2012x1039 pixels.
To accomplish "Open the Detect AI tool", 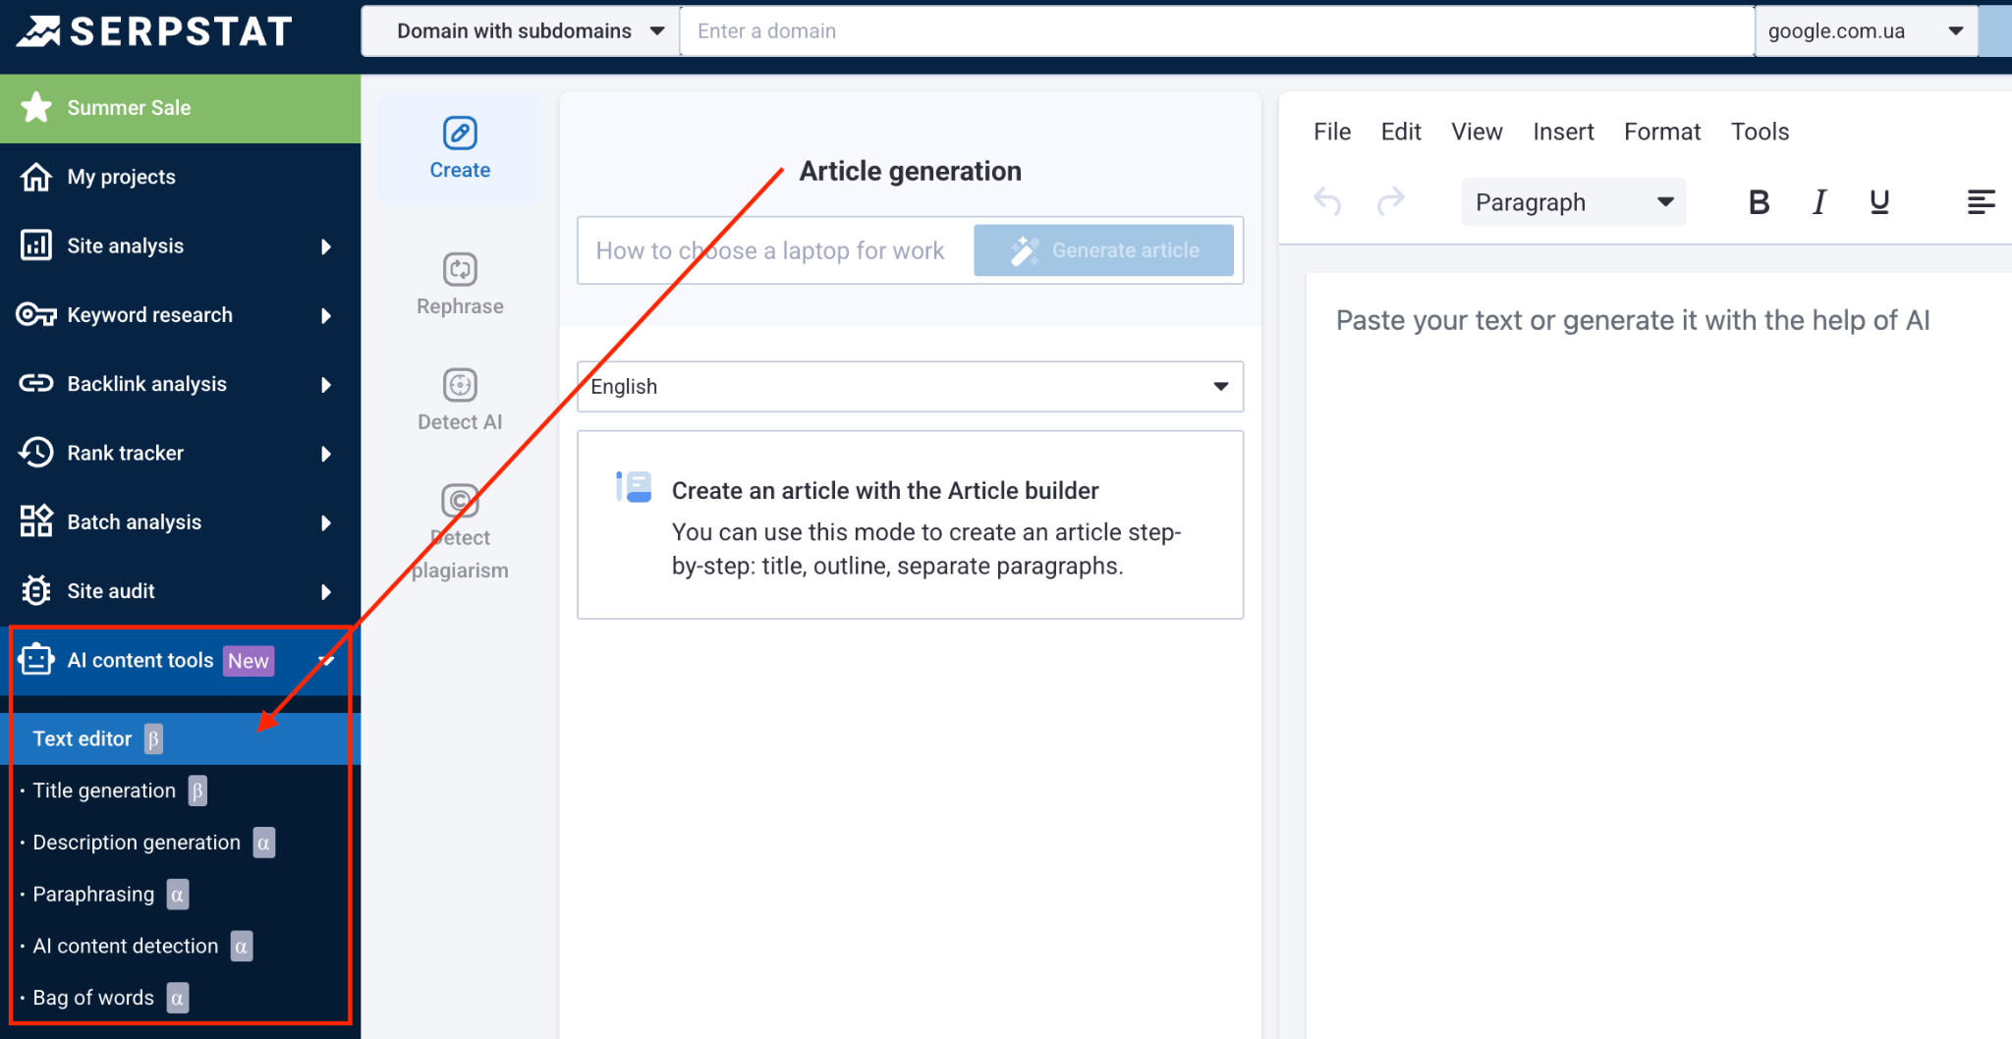I will (459, 398).
